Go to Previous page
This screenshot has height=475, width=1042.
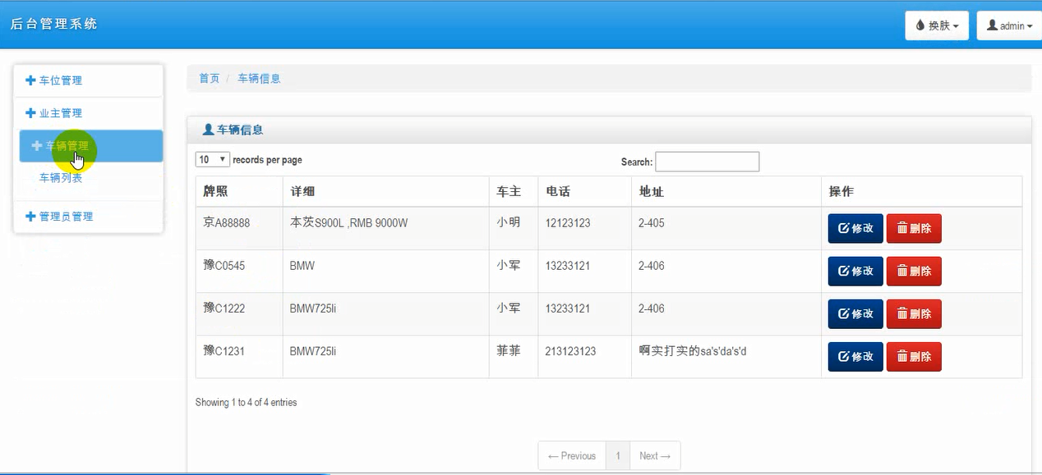tap(572, 456)
